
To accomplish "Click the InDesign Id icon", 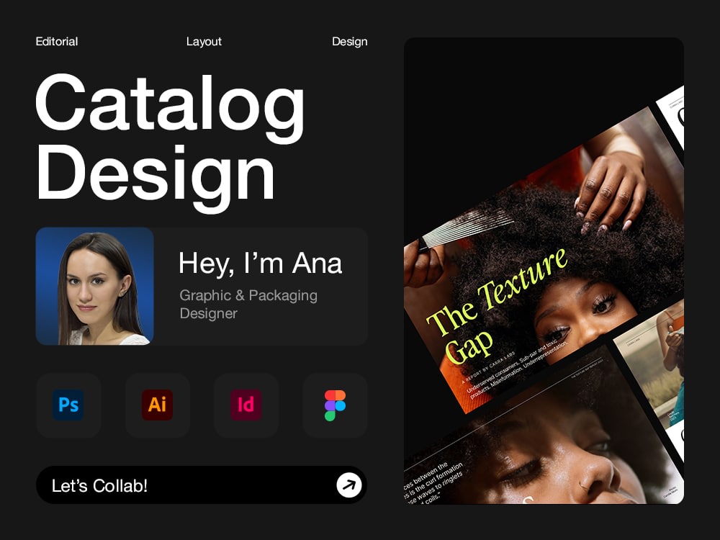I will click(246, 405).
